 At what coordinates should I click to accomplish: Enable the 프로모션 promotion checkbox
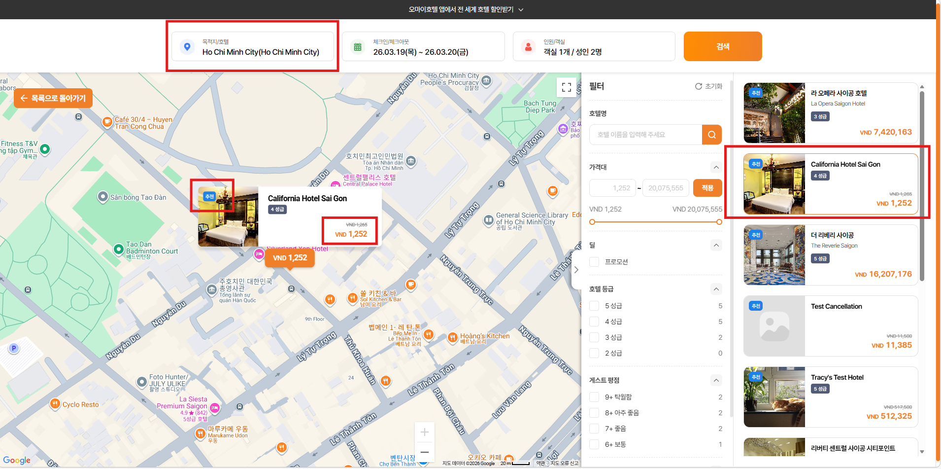click(x=594, y=262)
